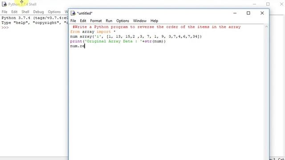The height and width of the screenshot is (160, 285).
Task: Click the Python 3.7.4 Shell title text
Action: point(22,4)
